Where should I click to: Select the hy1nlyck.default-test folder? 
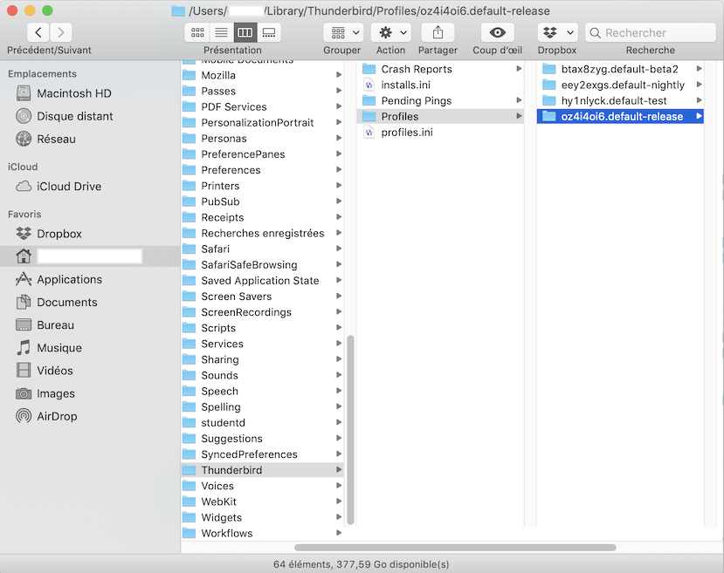[620, 100]
